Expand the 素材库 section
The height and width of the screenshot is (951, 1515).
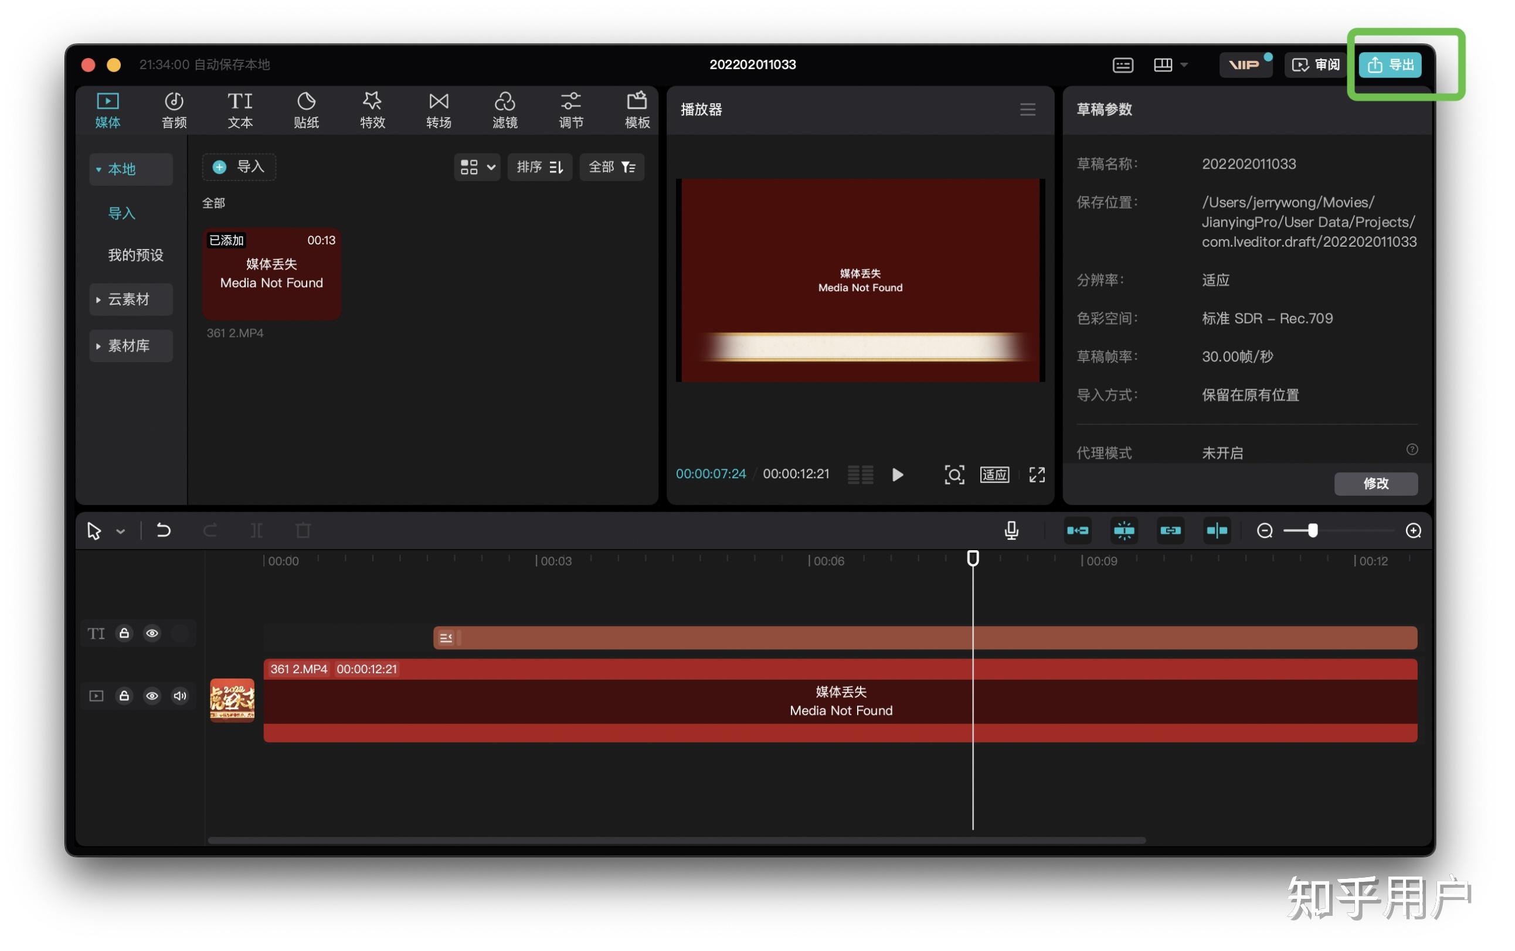coord(131,346)
